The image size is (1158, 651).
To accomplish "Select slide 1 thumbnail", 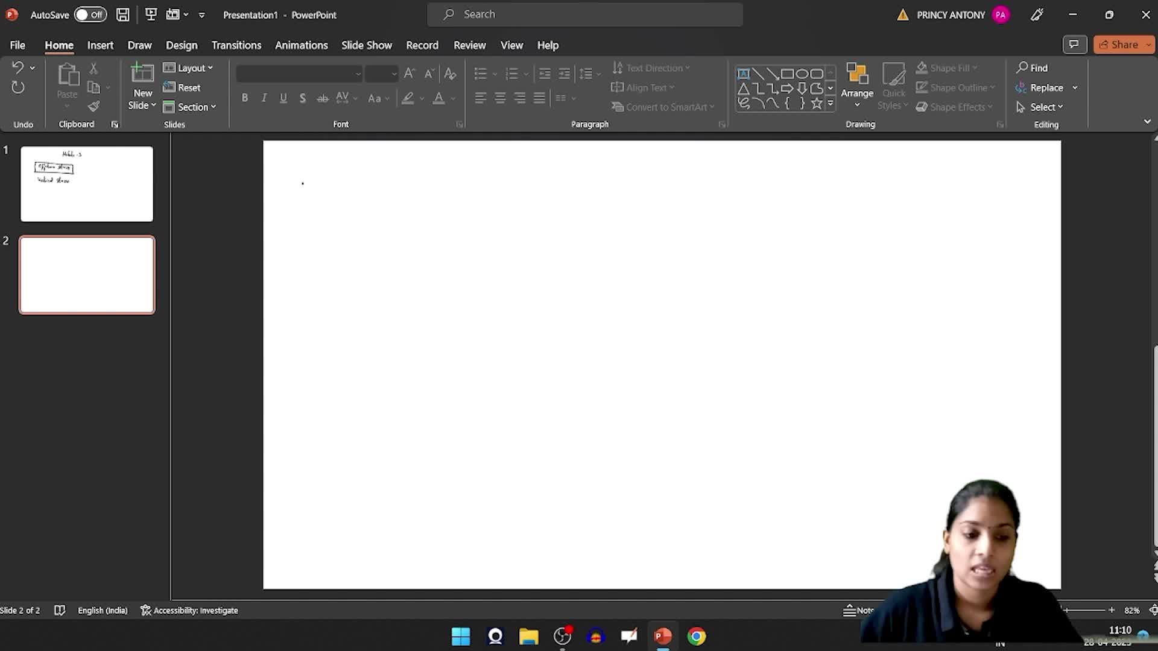I will (87, 184).
